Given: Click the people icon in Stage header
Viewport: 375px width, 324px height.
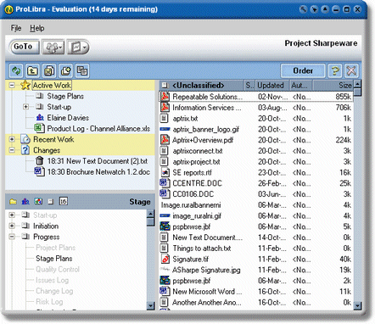Looking at the screenshot, I should click(x=25, y=202).
